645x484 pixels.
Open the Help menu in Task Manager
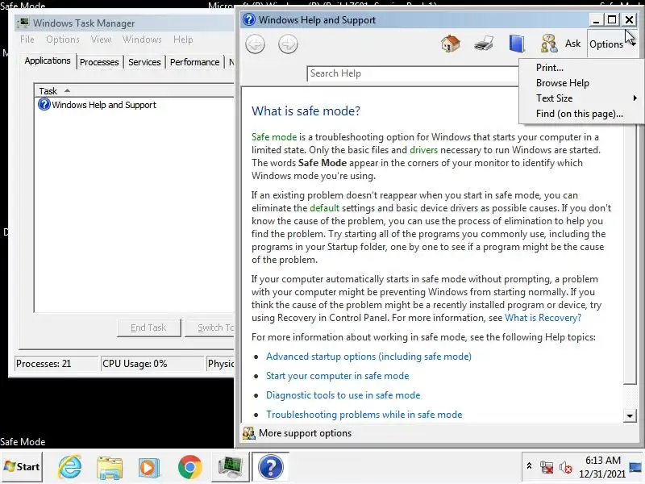pos(183,40)
